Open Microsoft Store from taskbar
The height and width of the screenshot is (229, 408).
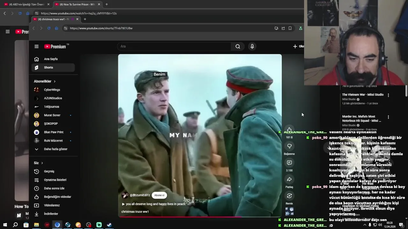pyautogui.click(x=26, y=225)
